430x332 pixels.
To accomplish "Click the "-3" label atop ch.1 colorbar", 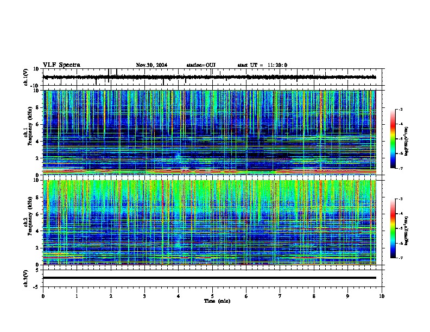I will 400,109.
